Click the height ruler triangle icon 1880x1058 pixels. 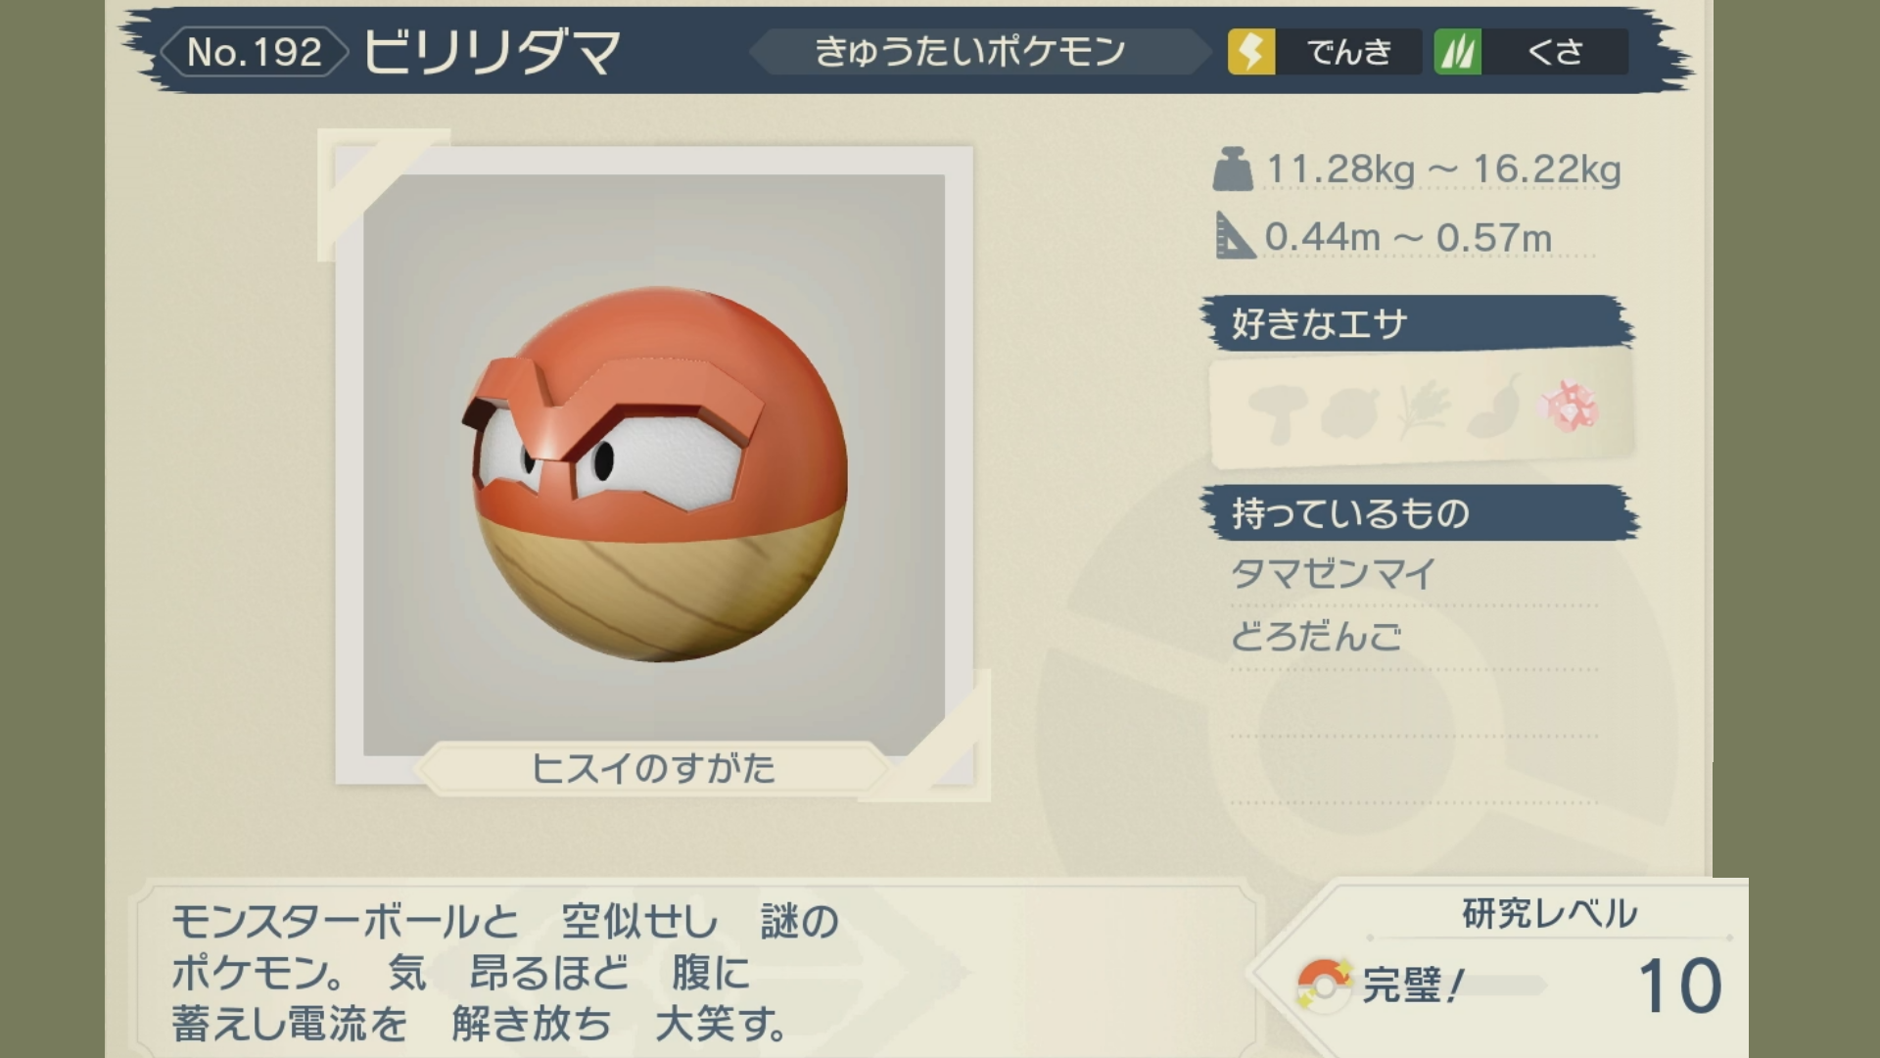pyautogui.click(x=1235, y=235)
